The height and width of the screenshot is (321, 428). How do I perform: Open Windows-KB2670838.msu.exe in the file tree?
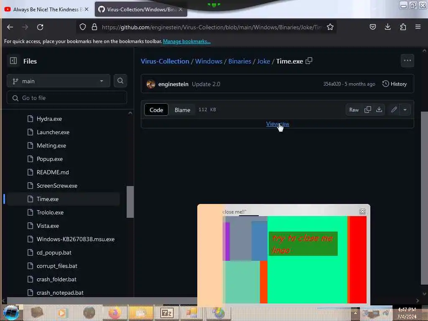pyautogui.click(x=75, y=239)
